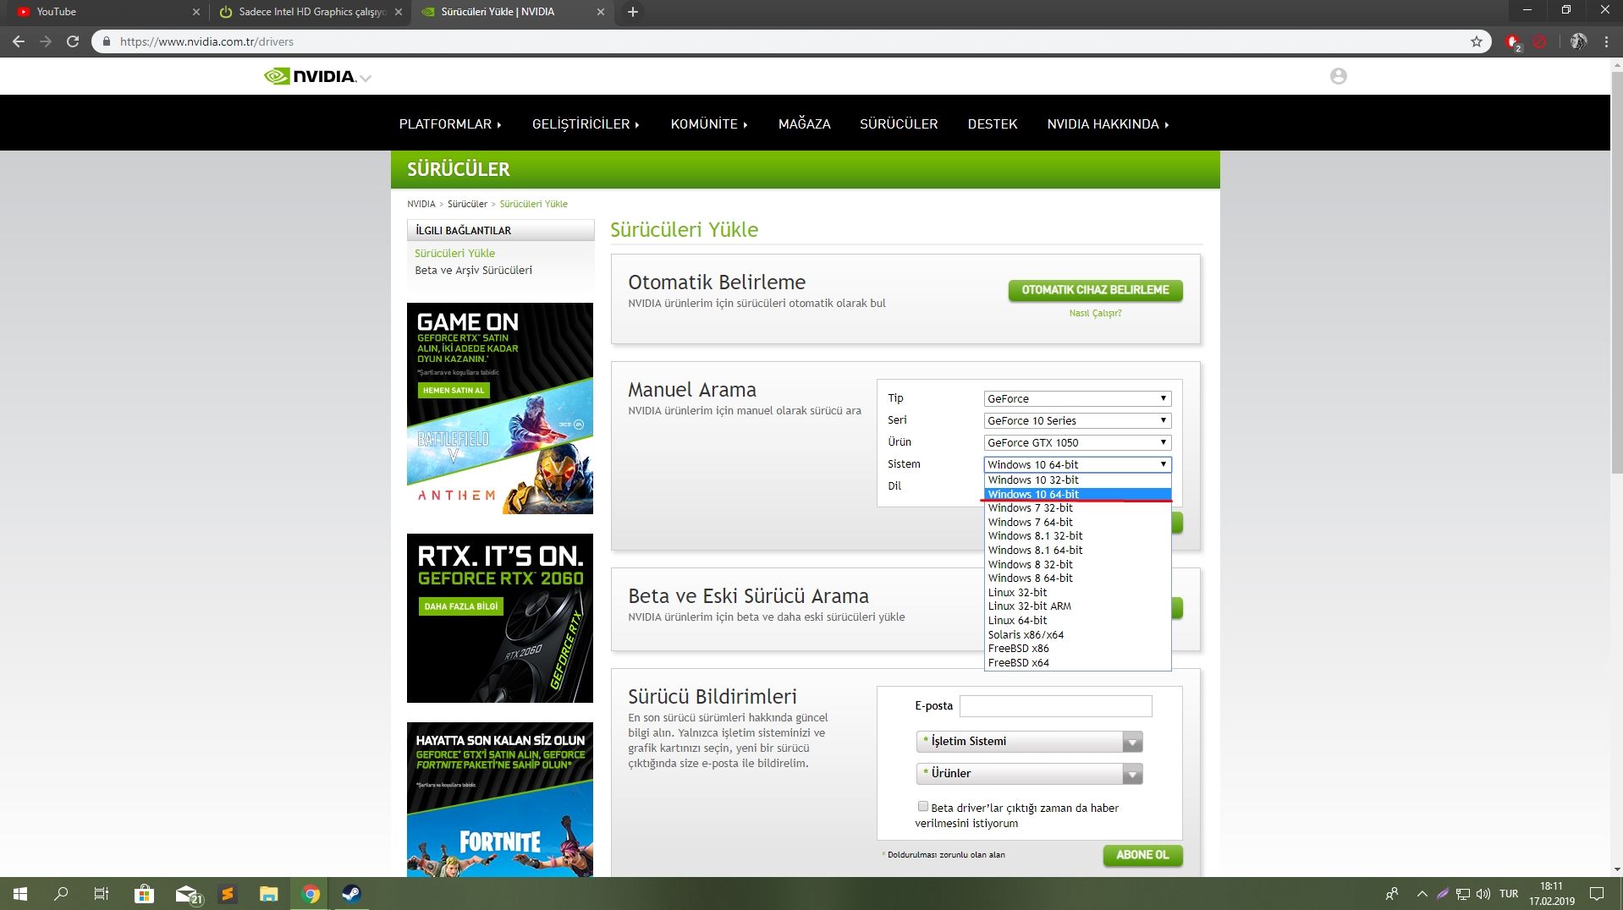Go to MAĞAZA in the navigation bar
Viewport: 1623px width, 910px height.
[x=804, y=124]
